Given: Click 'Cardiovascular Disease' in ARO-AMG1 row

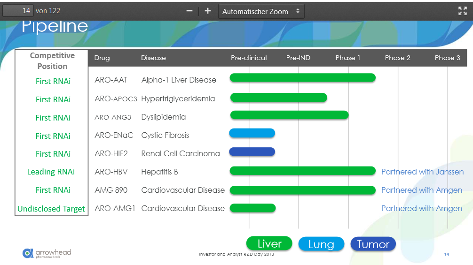Looking at the screenshot, I should (183, 208).
